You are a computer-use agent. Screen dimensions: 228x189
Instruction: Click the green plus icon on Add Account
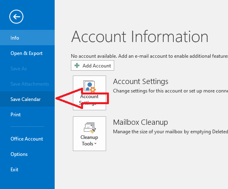tap(77, 65)
